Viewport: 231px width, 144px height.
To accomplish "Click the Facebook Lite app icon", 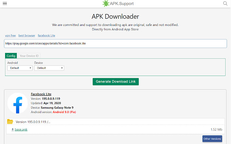I will pos(18,103).
